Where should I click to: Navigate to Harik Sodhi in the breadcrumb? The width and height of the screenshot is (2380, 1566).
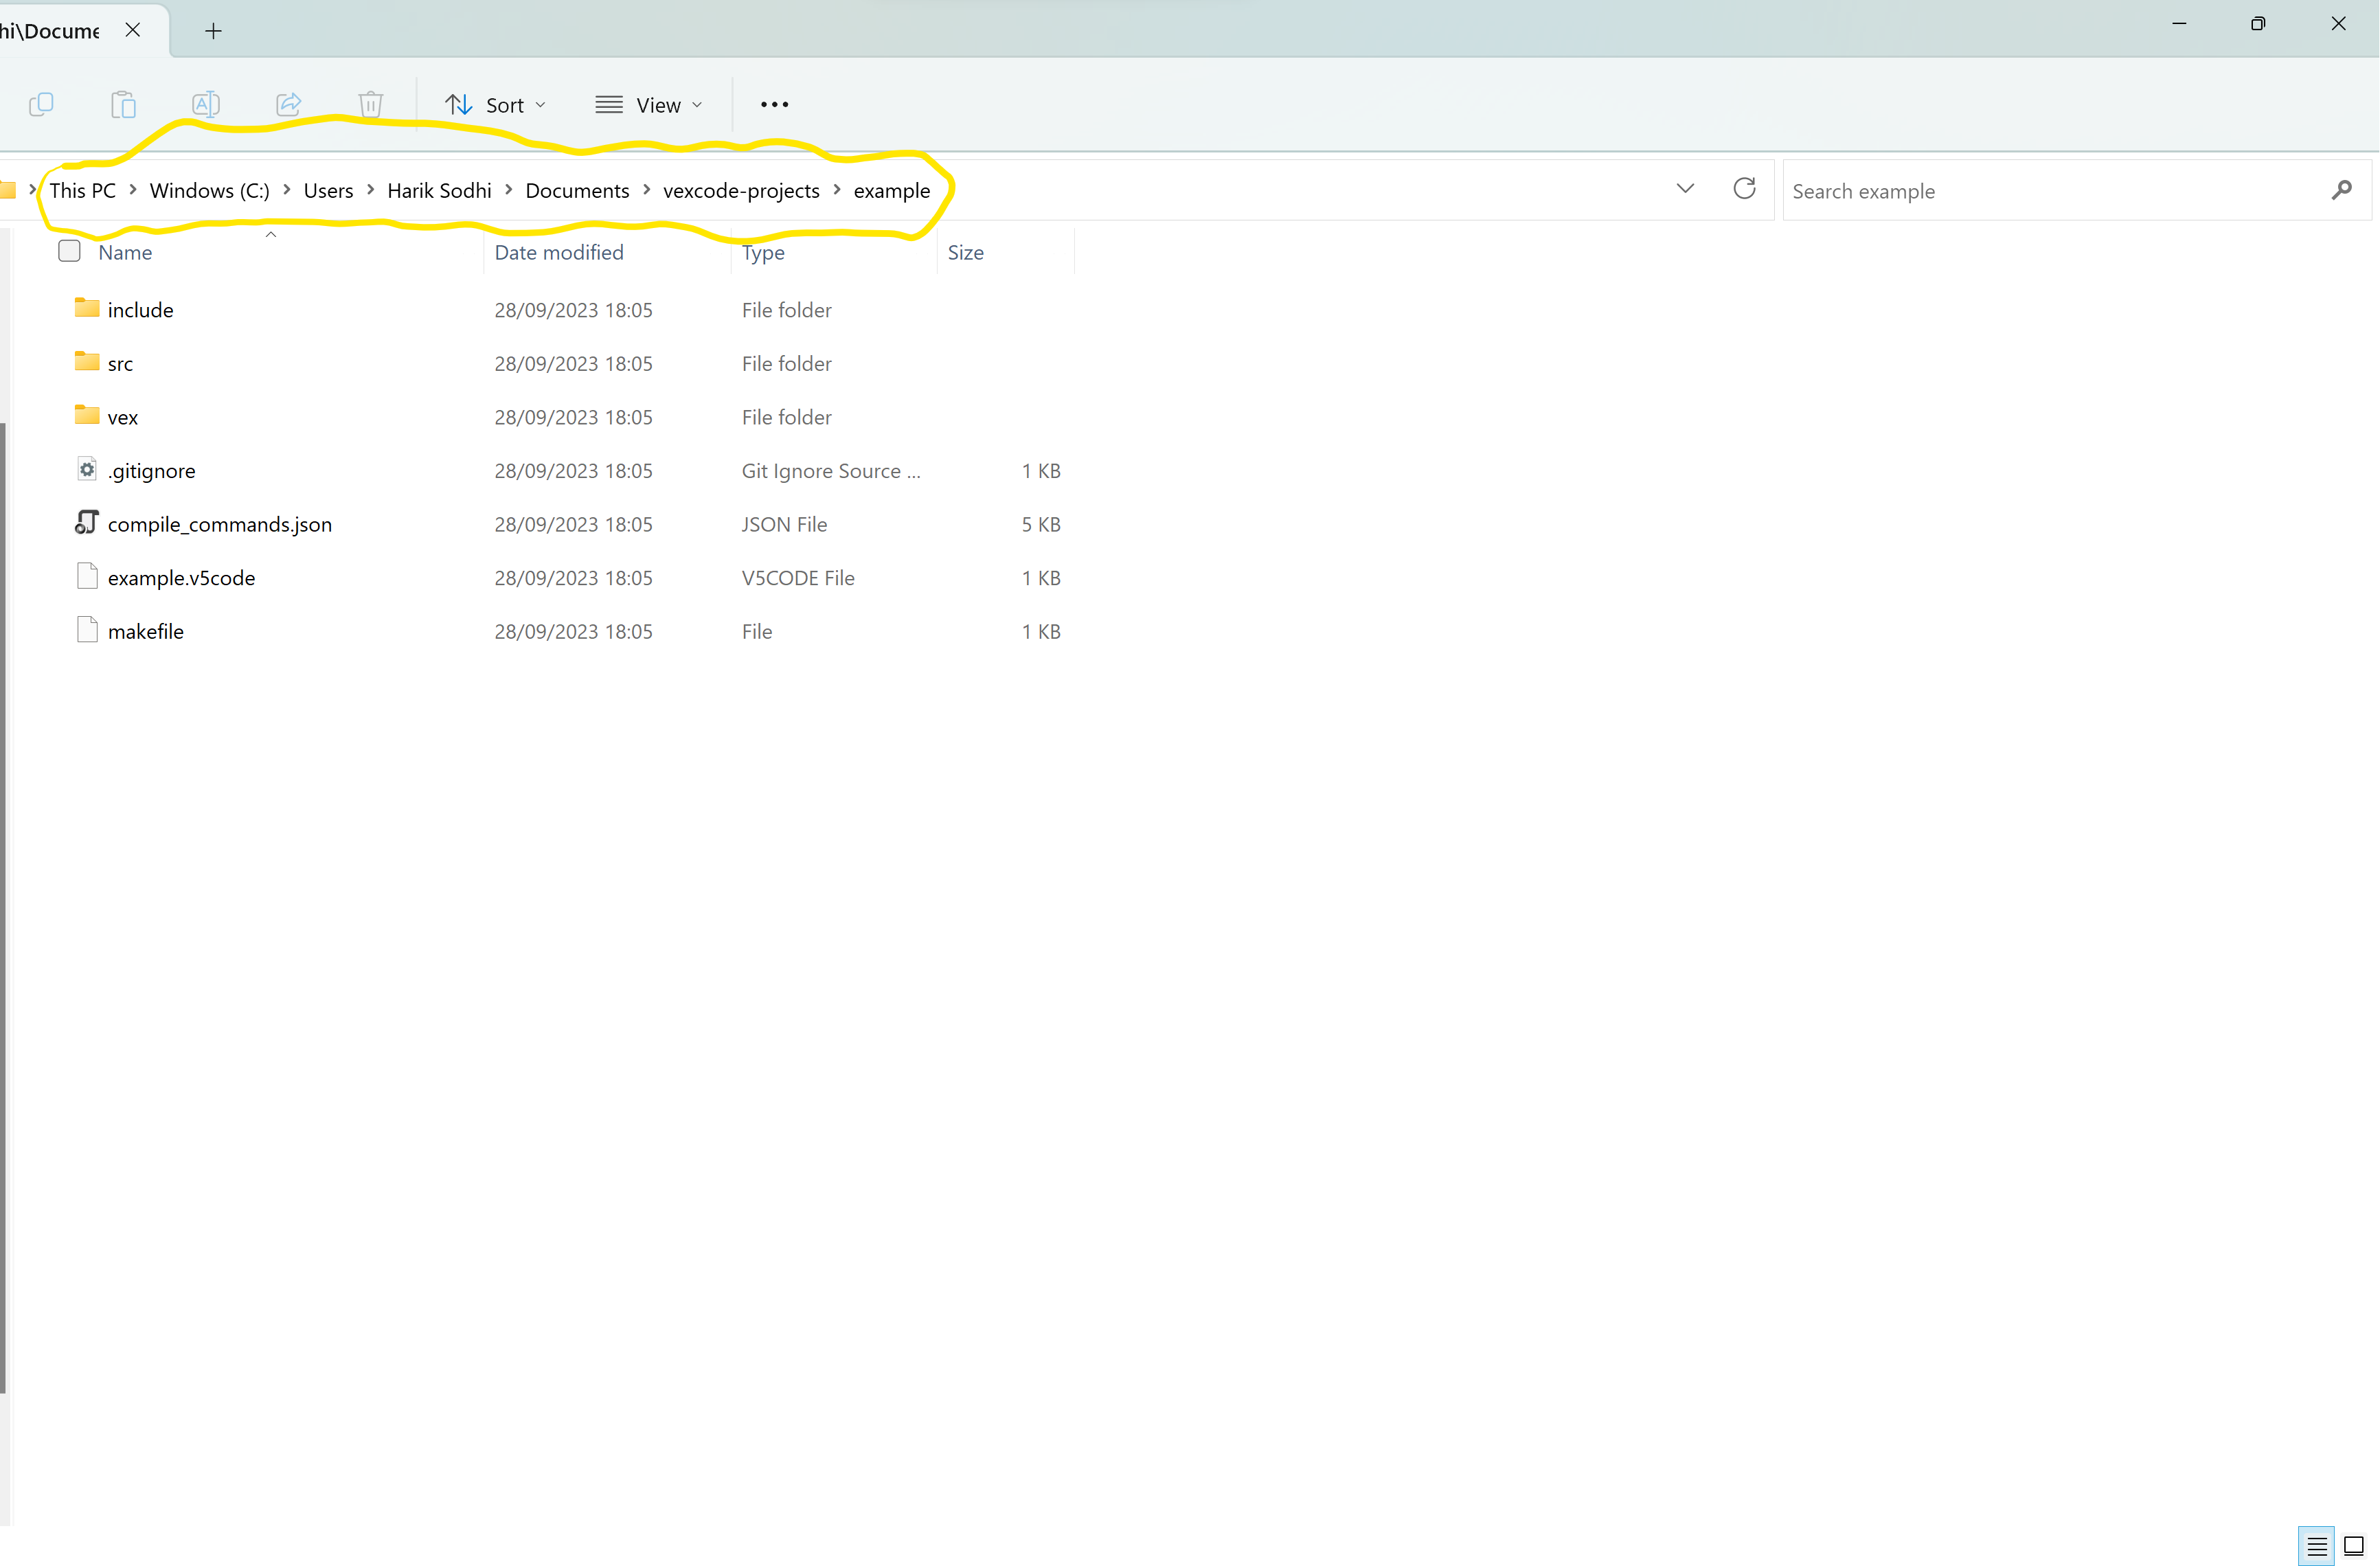(x=440, y=190)
